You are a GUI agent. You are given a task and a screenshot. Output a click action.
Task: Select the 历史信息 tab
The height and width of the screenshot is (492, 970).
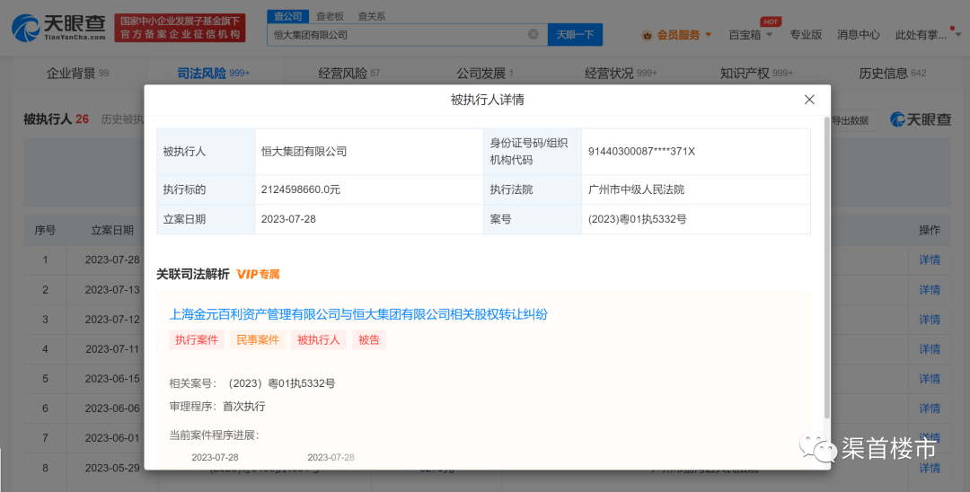(892, 74)
